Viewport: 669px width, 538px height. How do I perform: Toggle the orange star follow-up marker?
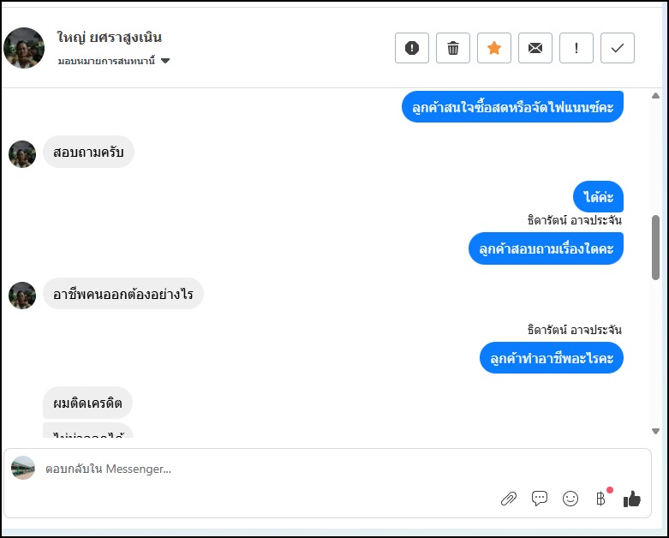(494, 48)
